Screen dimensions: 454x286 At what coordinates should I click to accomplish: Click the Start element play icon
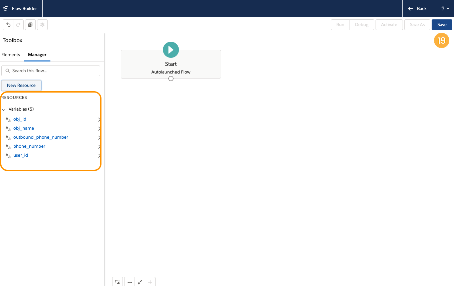click(171, 49)
